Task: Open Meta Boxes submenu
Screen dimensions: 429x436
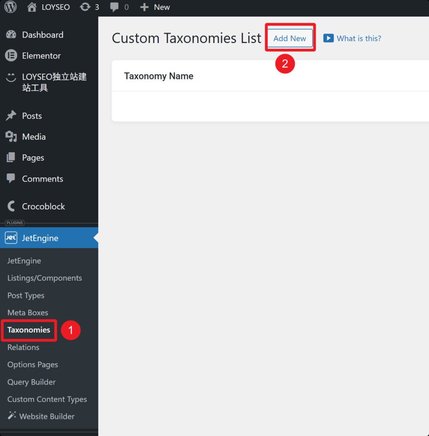Action: (28, 312)
